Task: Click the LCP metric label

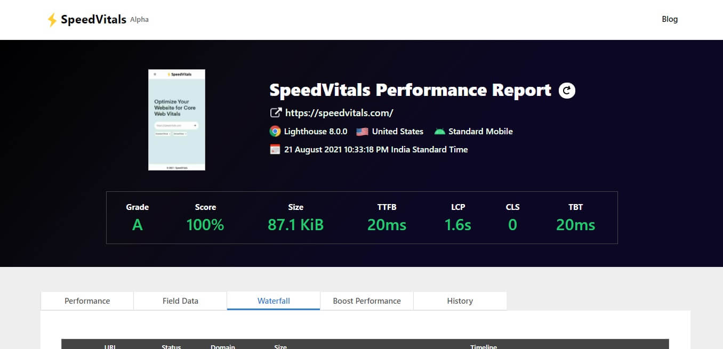Action: click(458, 207)
